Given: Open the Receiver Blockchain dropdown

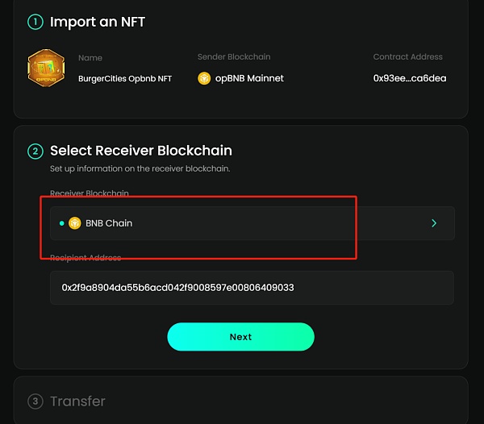Looking at the screenshot, I should click(252, 222).
